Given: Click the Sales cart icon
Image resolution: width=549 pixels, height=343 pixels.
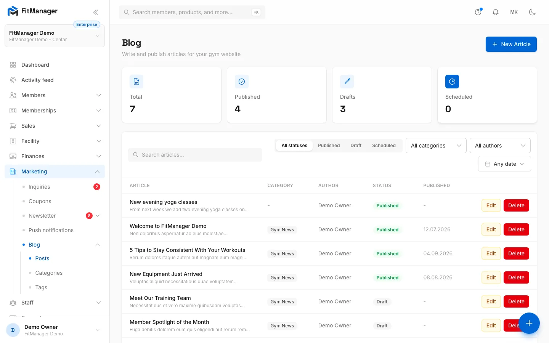Looking at the screenshot, I should pyautogui.click(x=13, y=126).
